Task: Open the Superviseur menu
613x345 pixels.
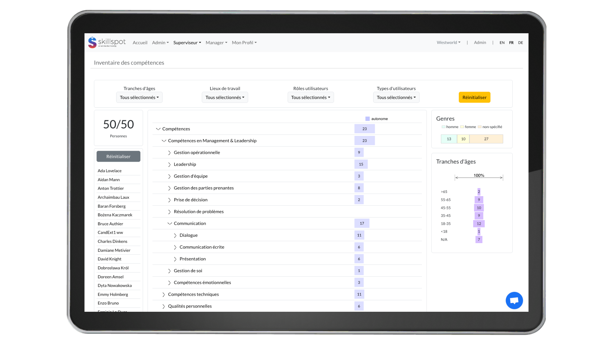Action: coord(187,42)
